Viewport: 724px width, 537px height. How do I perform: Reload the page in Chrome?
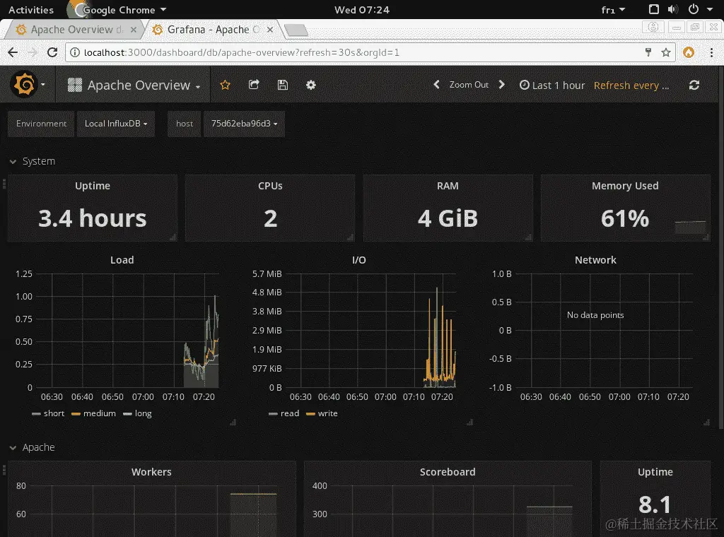(x=52, y=52)
